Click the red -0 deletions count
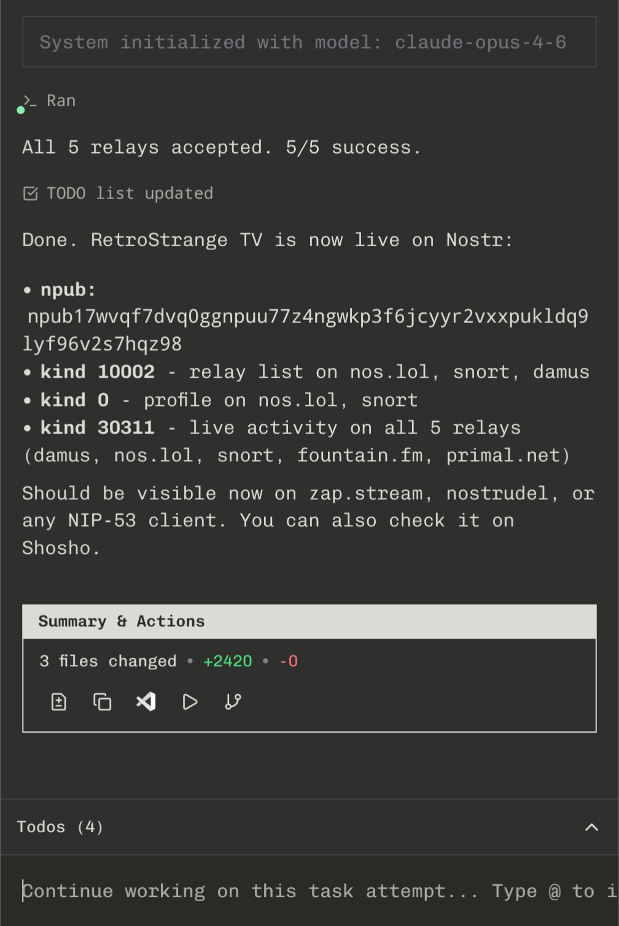This screenshot has width=619, height=926. [289, 661]
